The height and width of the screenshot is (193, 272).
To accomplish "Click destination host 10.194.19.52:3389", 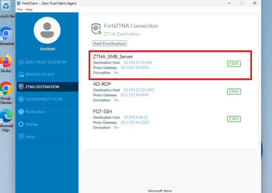I will click(x=139, y=90).
